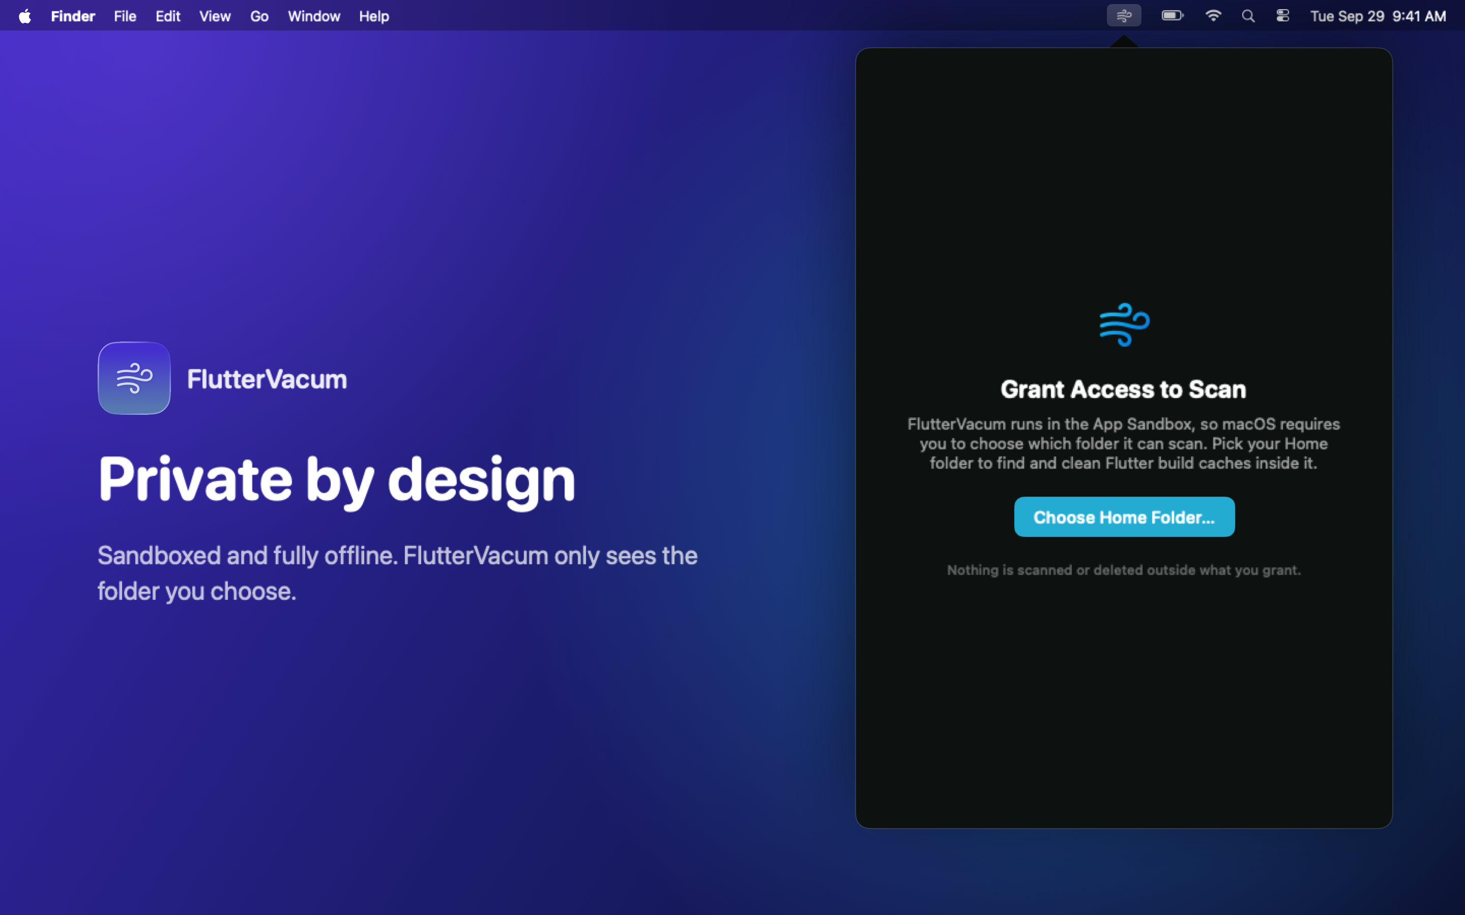Click Nothing is scanned or deleted note

coord(1124,570)
